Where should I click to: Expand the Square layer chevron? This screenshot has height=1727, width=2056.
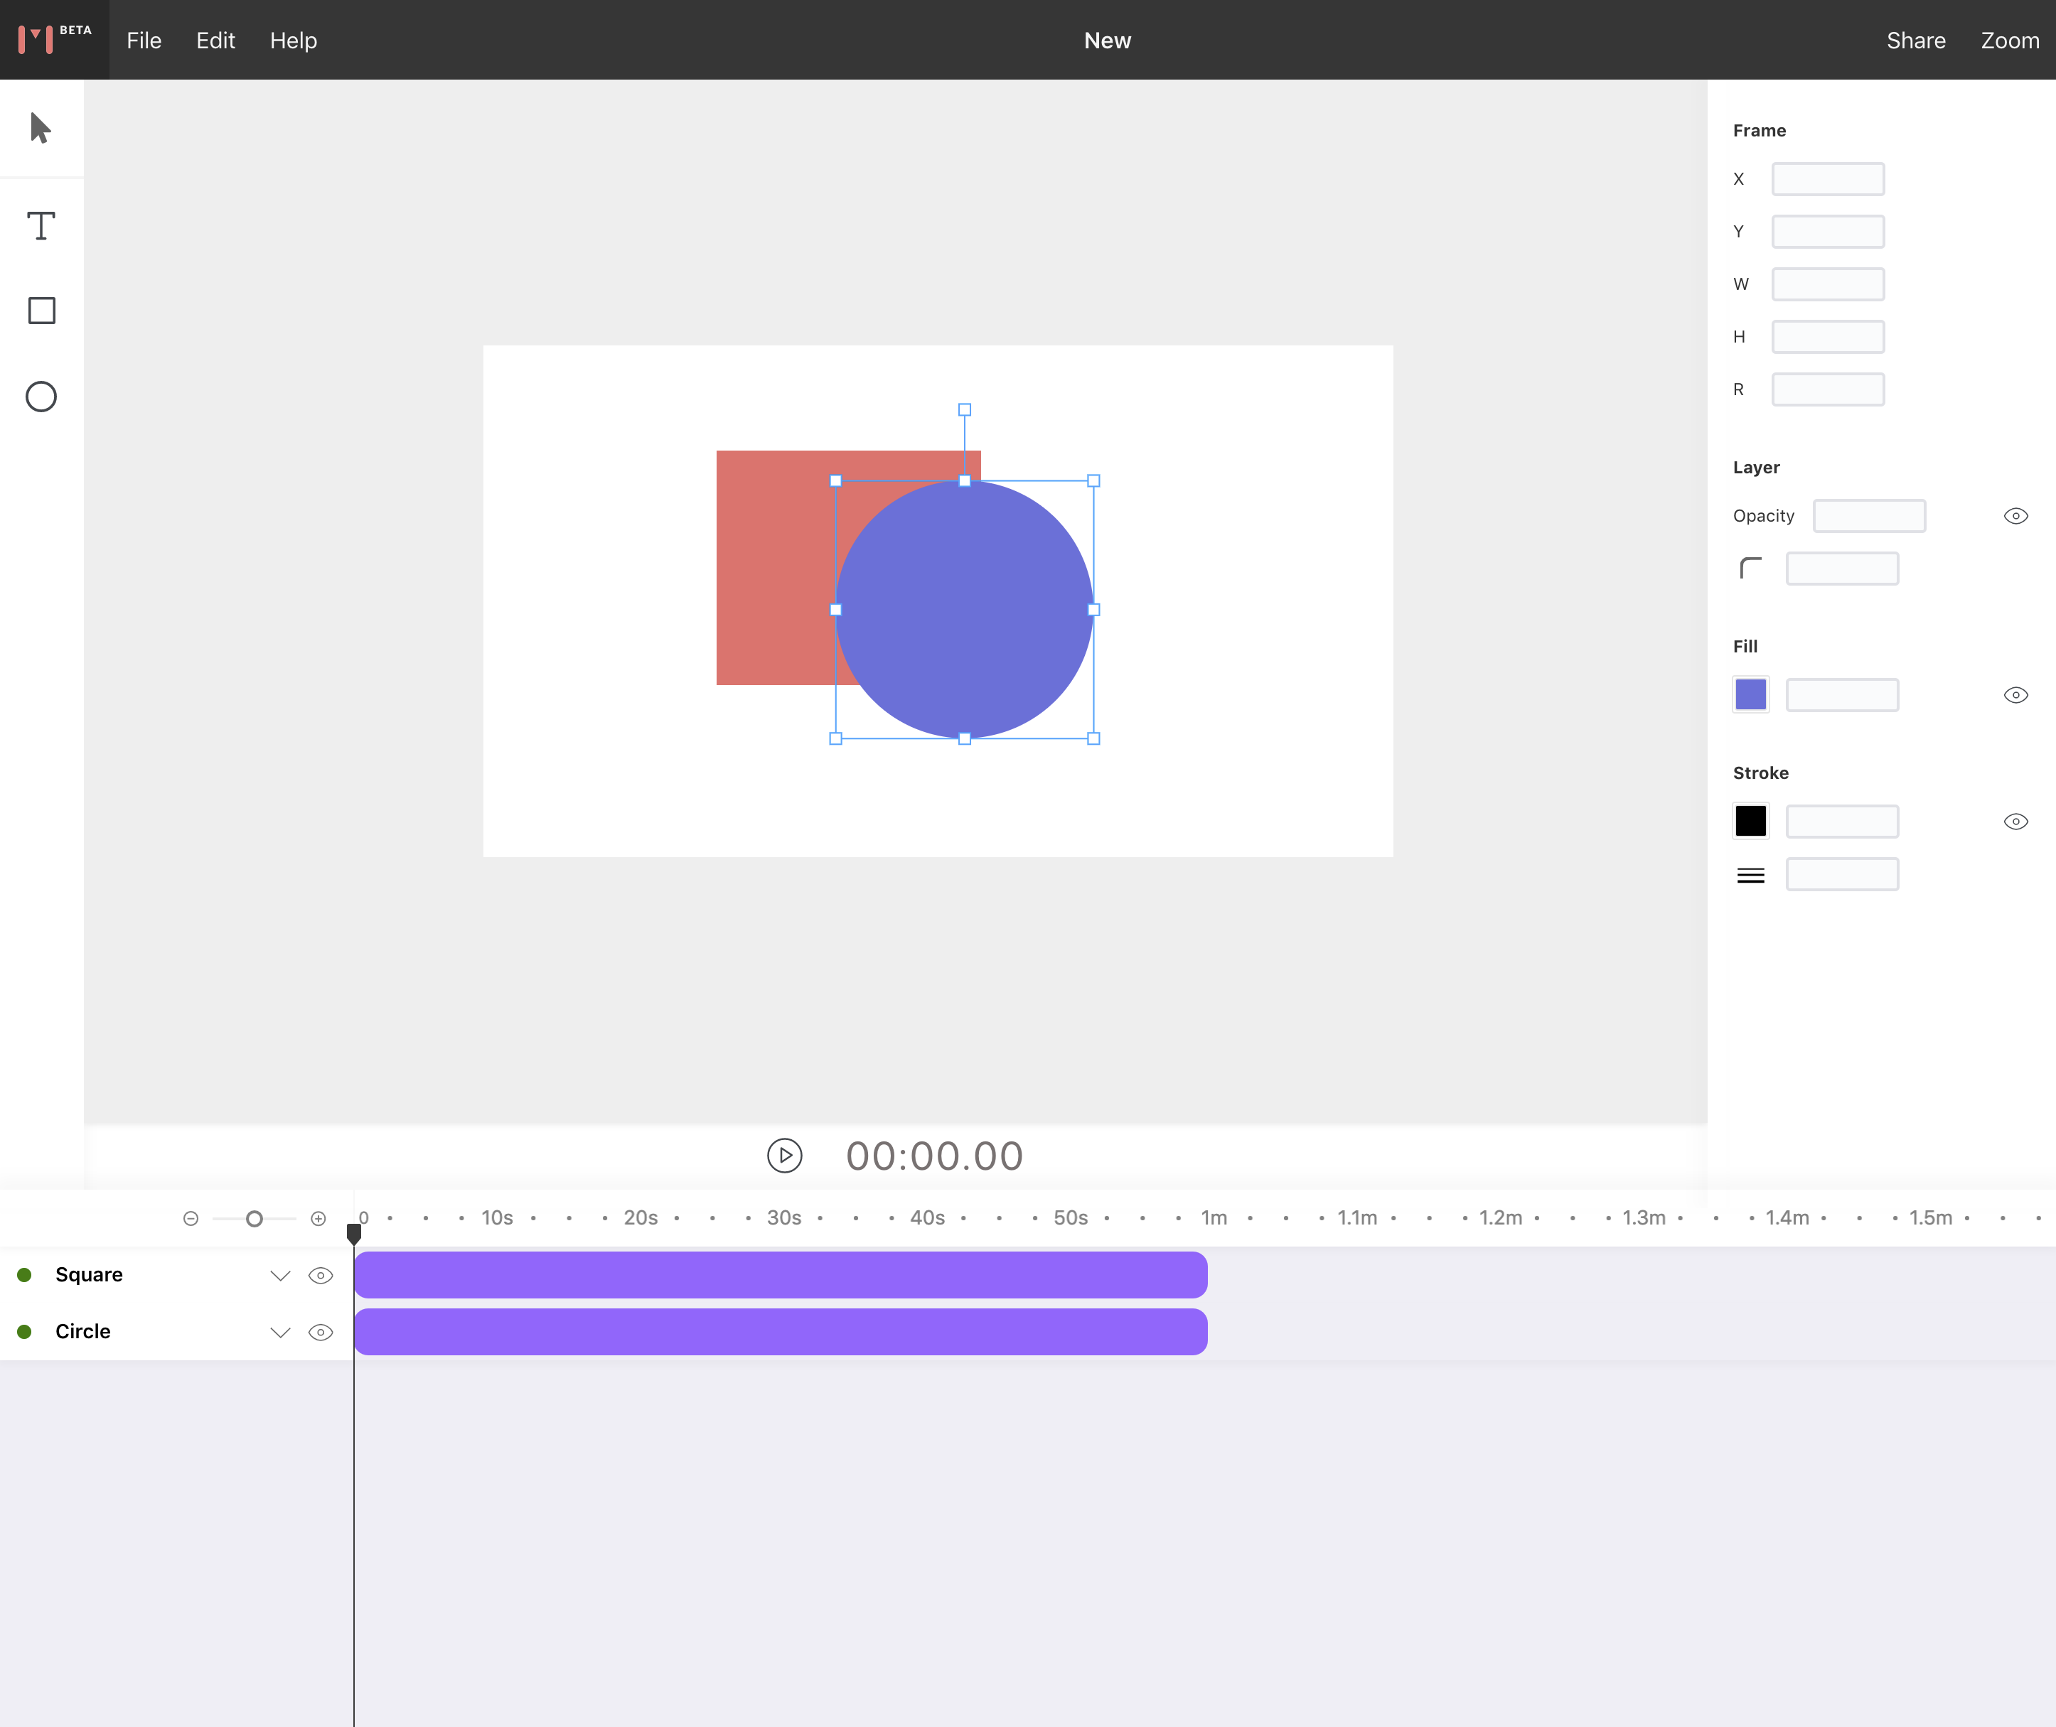[280, 1275]
